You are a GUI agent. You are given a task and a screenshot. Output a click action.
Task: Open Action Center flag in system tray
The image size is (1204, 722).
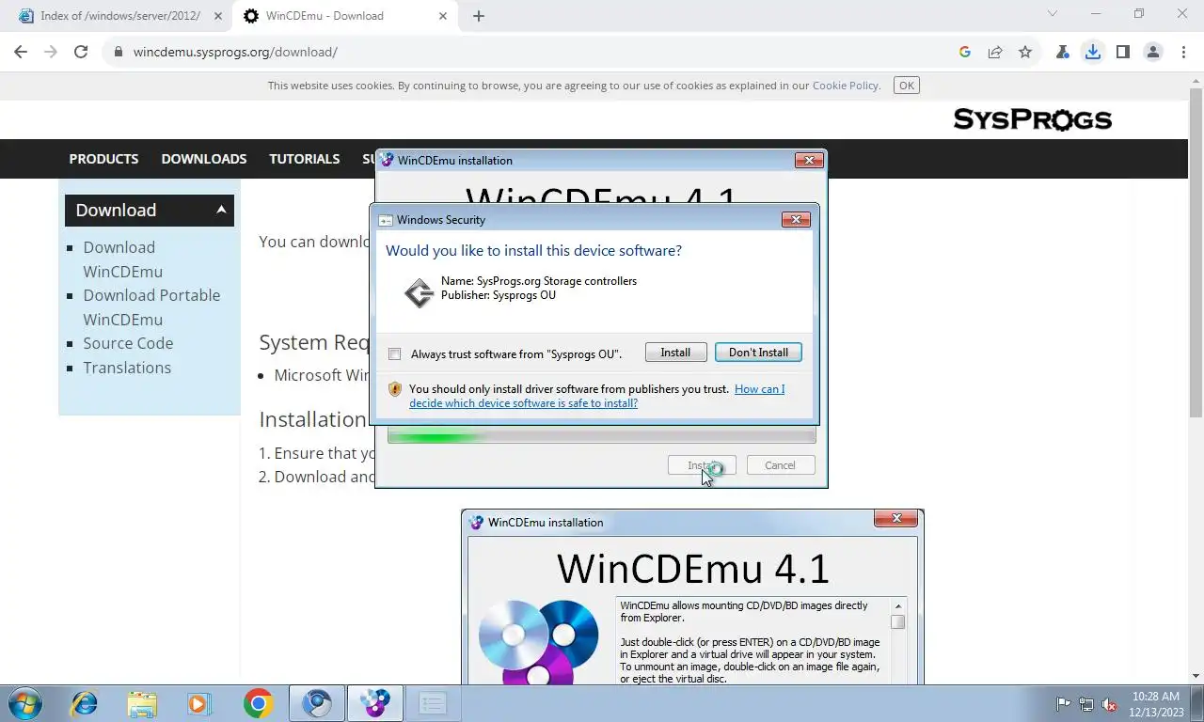point(1063,704)
